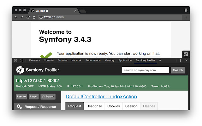The height and width of the screenshot is (126, 202).
Task: Click the gears icon beside Request / Response
Action: 19,106
